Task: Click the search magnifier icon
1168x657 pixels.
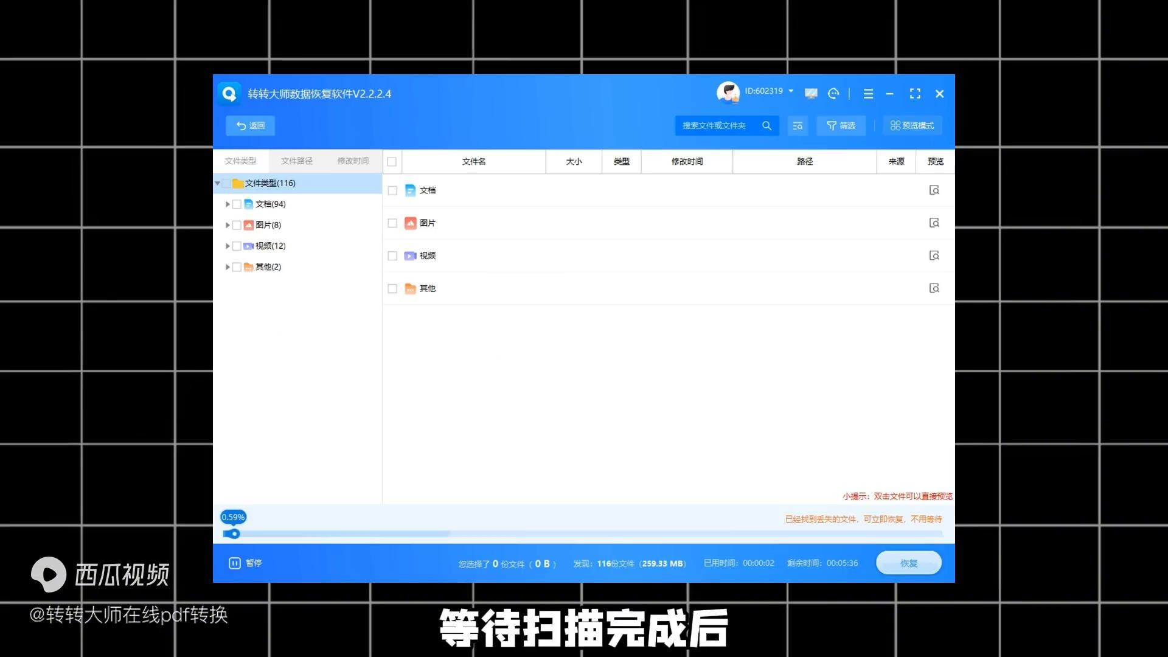Action: pyautogui.click(x=766, y=126)
